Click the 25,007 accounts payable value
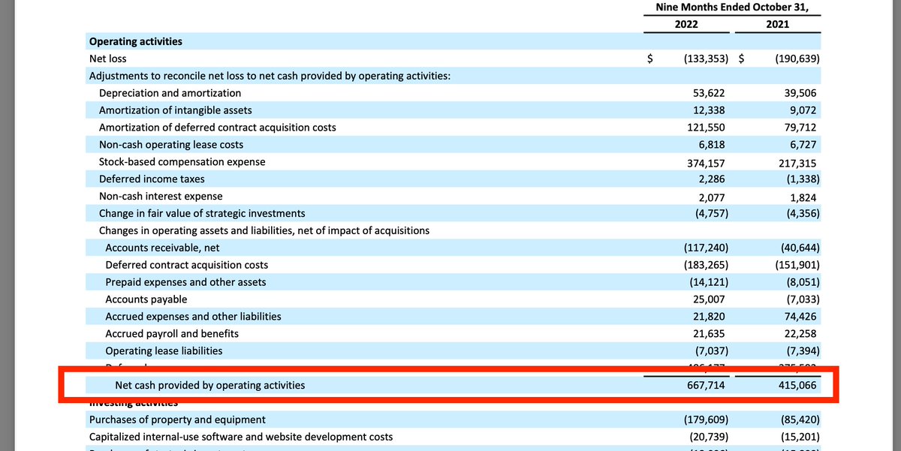This screenshot has width=901, height=451. point(710,299)
